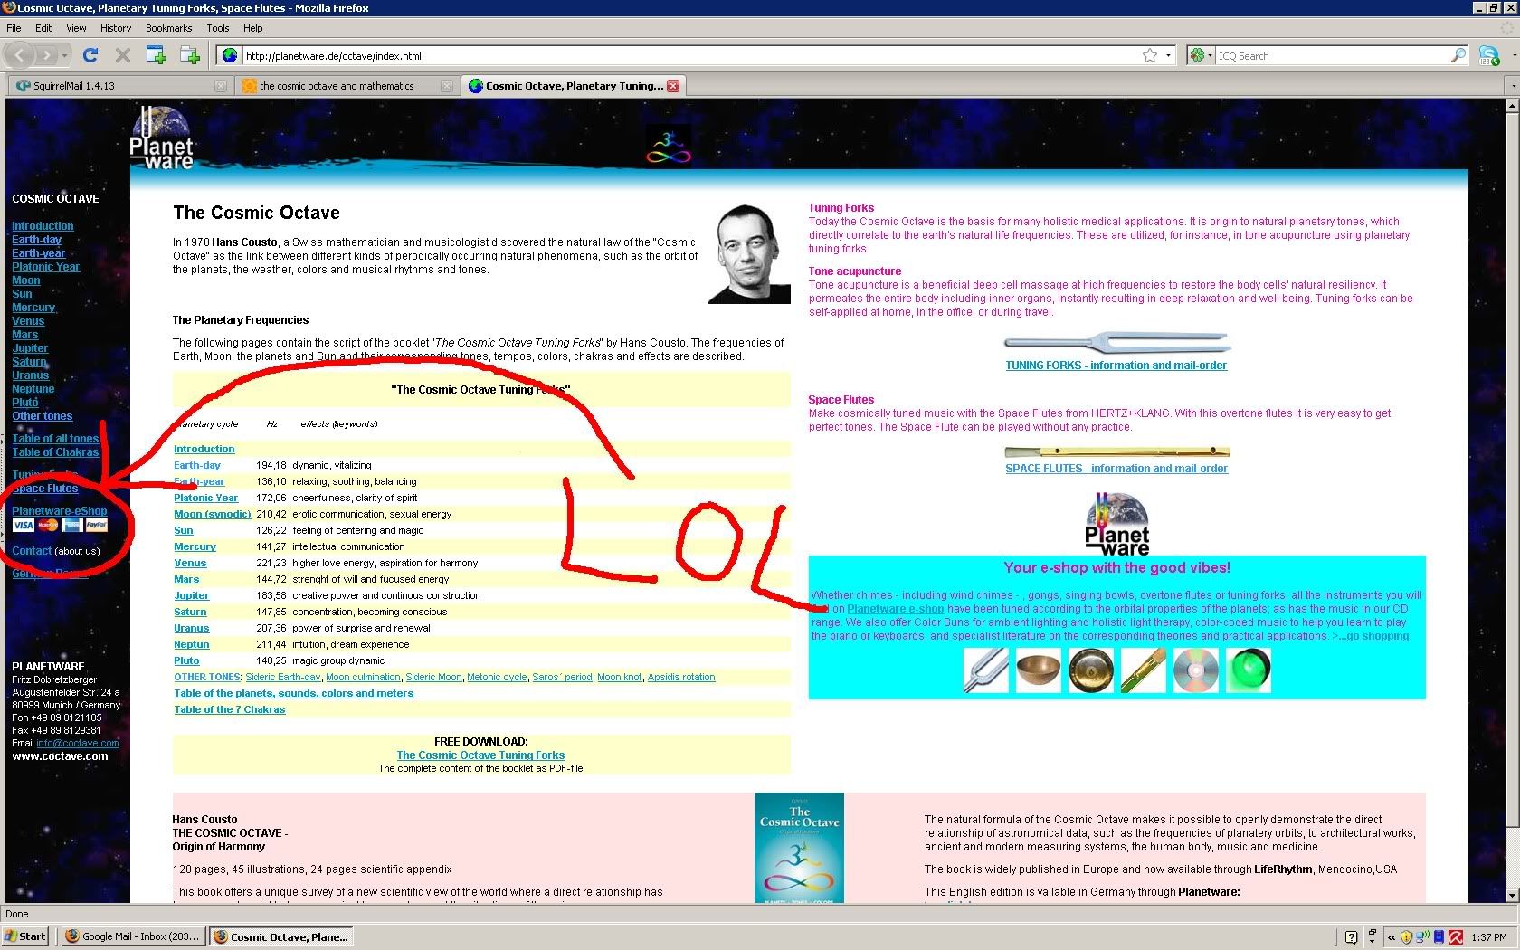This screenshot has height=950, width=1520.
Task: Open the Table of the 7 Chakras link
Action: tap(230, 709)
